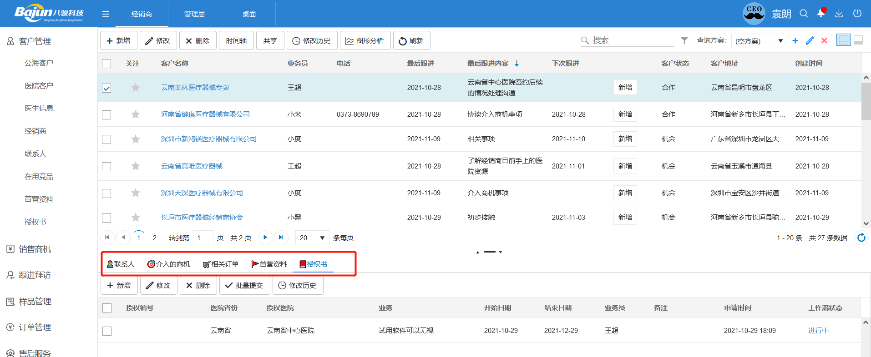Click the hamburger menu icon
The height and width of the screenshot is (357, 871).
[x=106, y=14]
